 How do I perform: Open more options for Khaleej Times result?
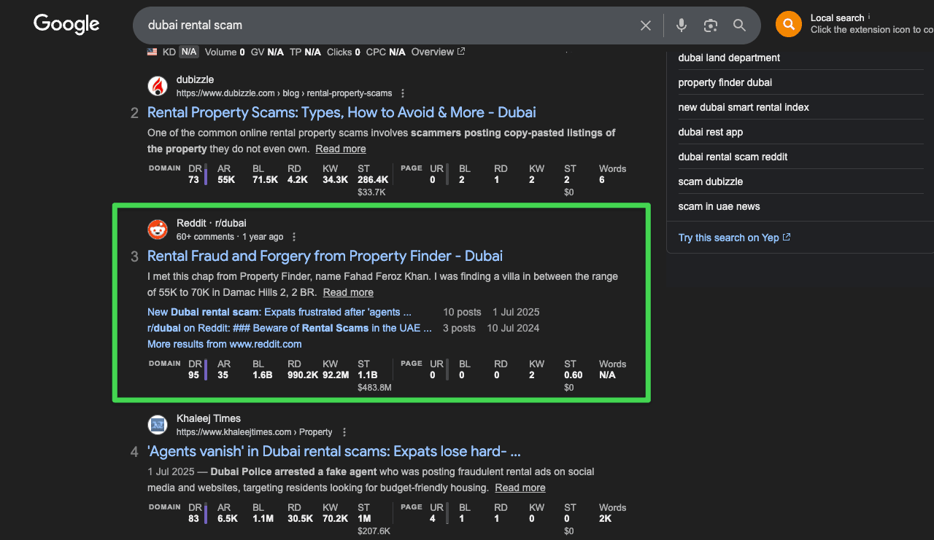[x=344, y=432]
